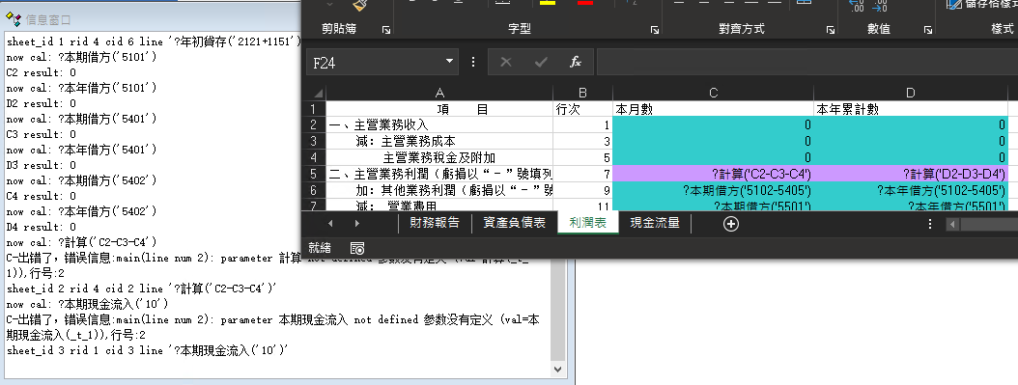Expand the Name Box dropdown showing F24
This screenshot has height=385, width=1018.
point(449,62)
